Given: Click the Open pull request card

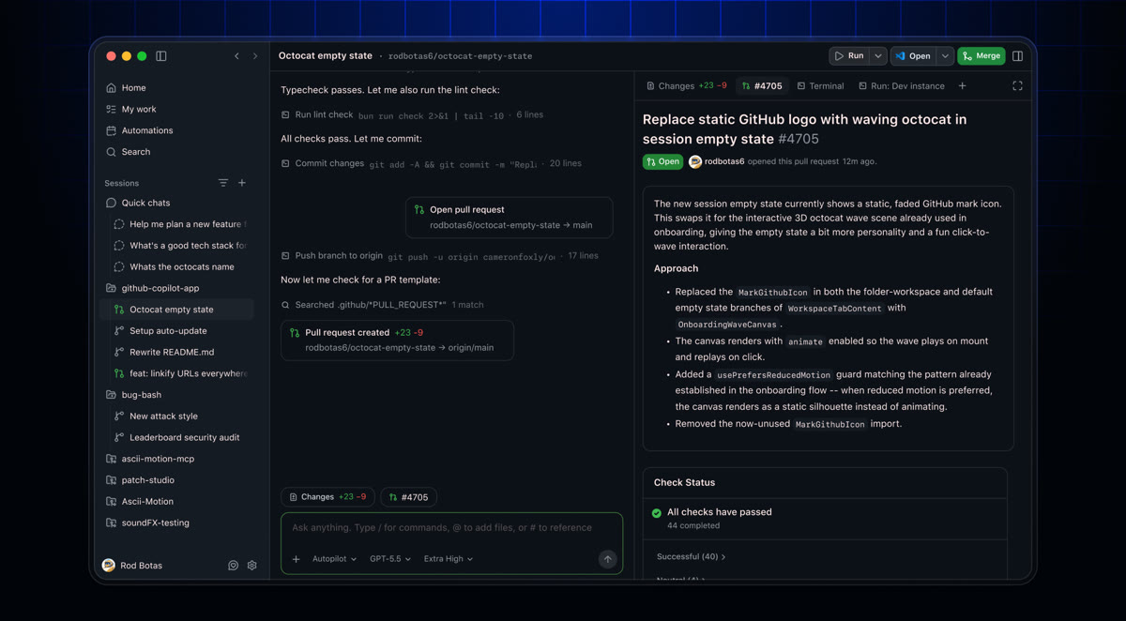Looking at the screenshot, I should 510,218.
